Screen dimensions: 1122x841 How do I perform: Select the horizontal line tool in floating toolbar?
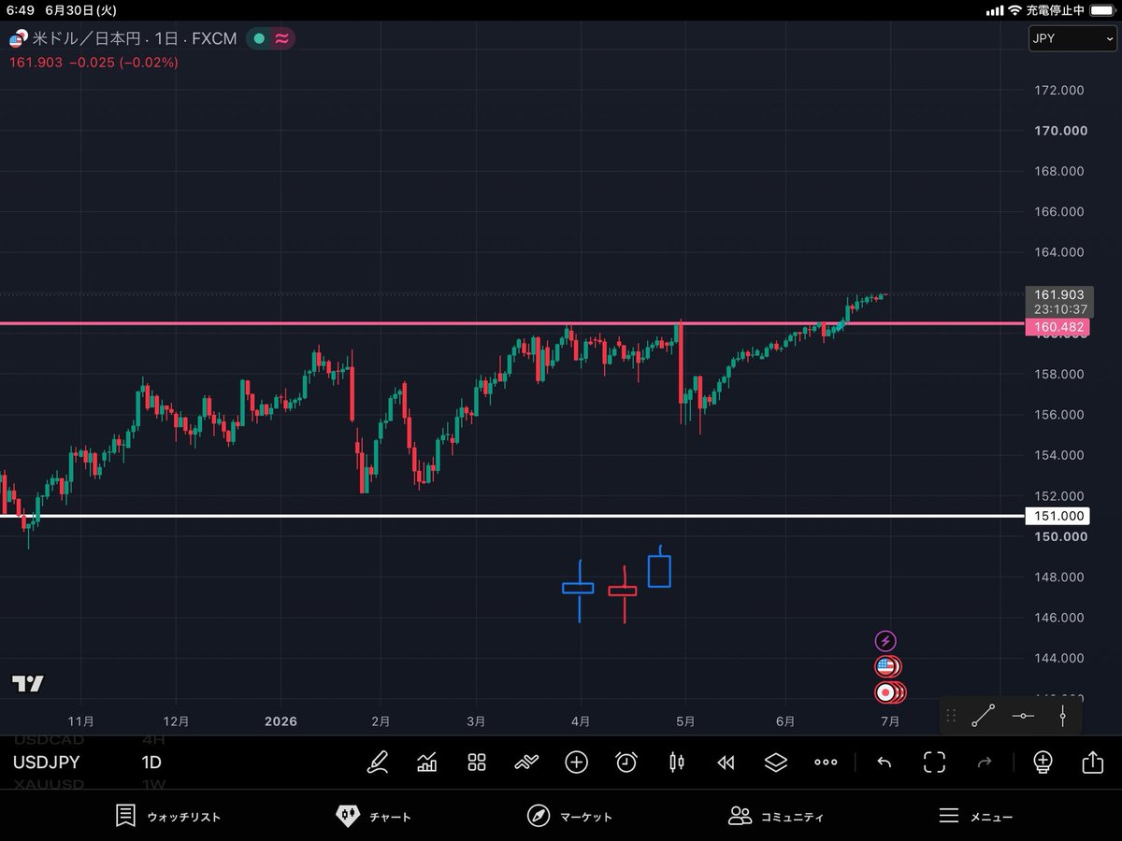point(1023,716)
